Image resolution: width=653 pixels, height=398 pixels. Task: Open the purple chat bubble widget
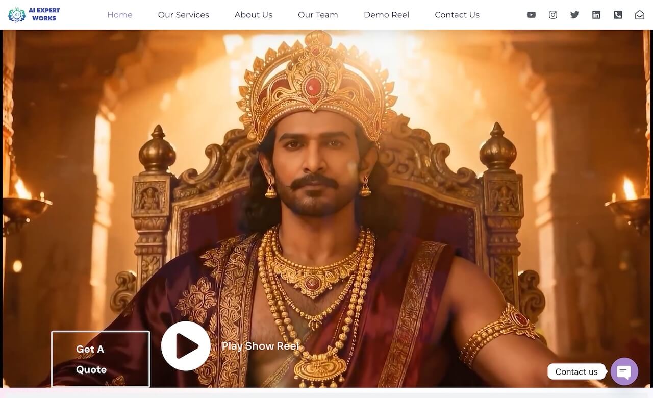point(624,371)
